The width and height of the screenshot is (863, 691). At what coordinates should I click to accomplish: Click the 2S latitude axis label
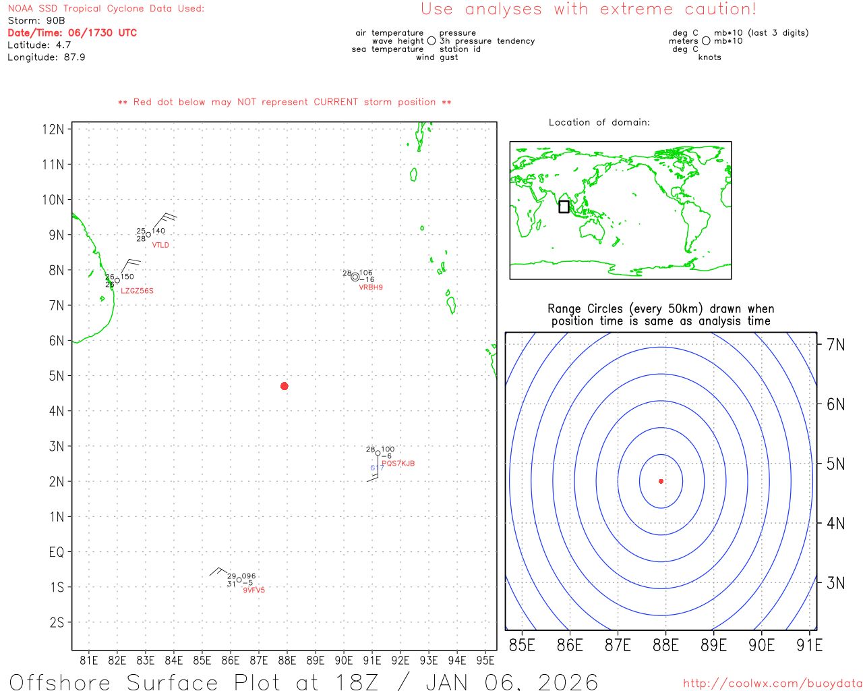(x=57, y=622)
